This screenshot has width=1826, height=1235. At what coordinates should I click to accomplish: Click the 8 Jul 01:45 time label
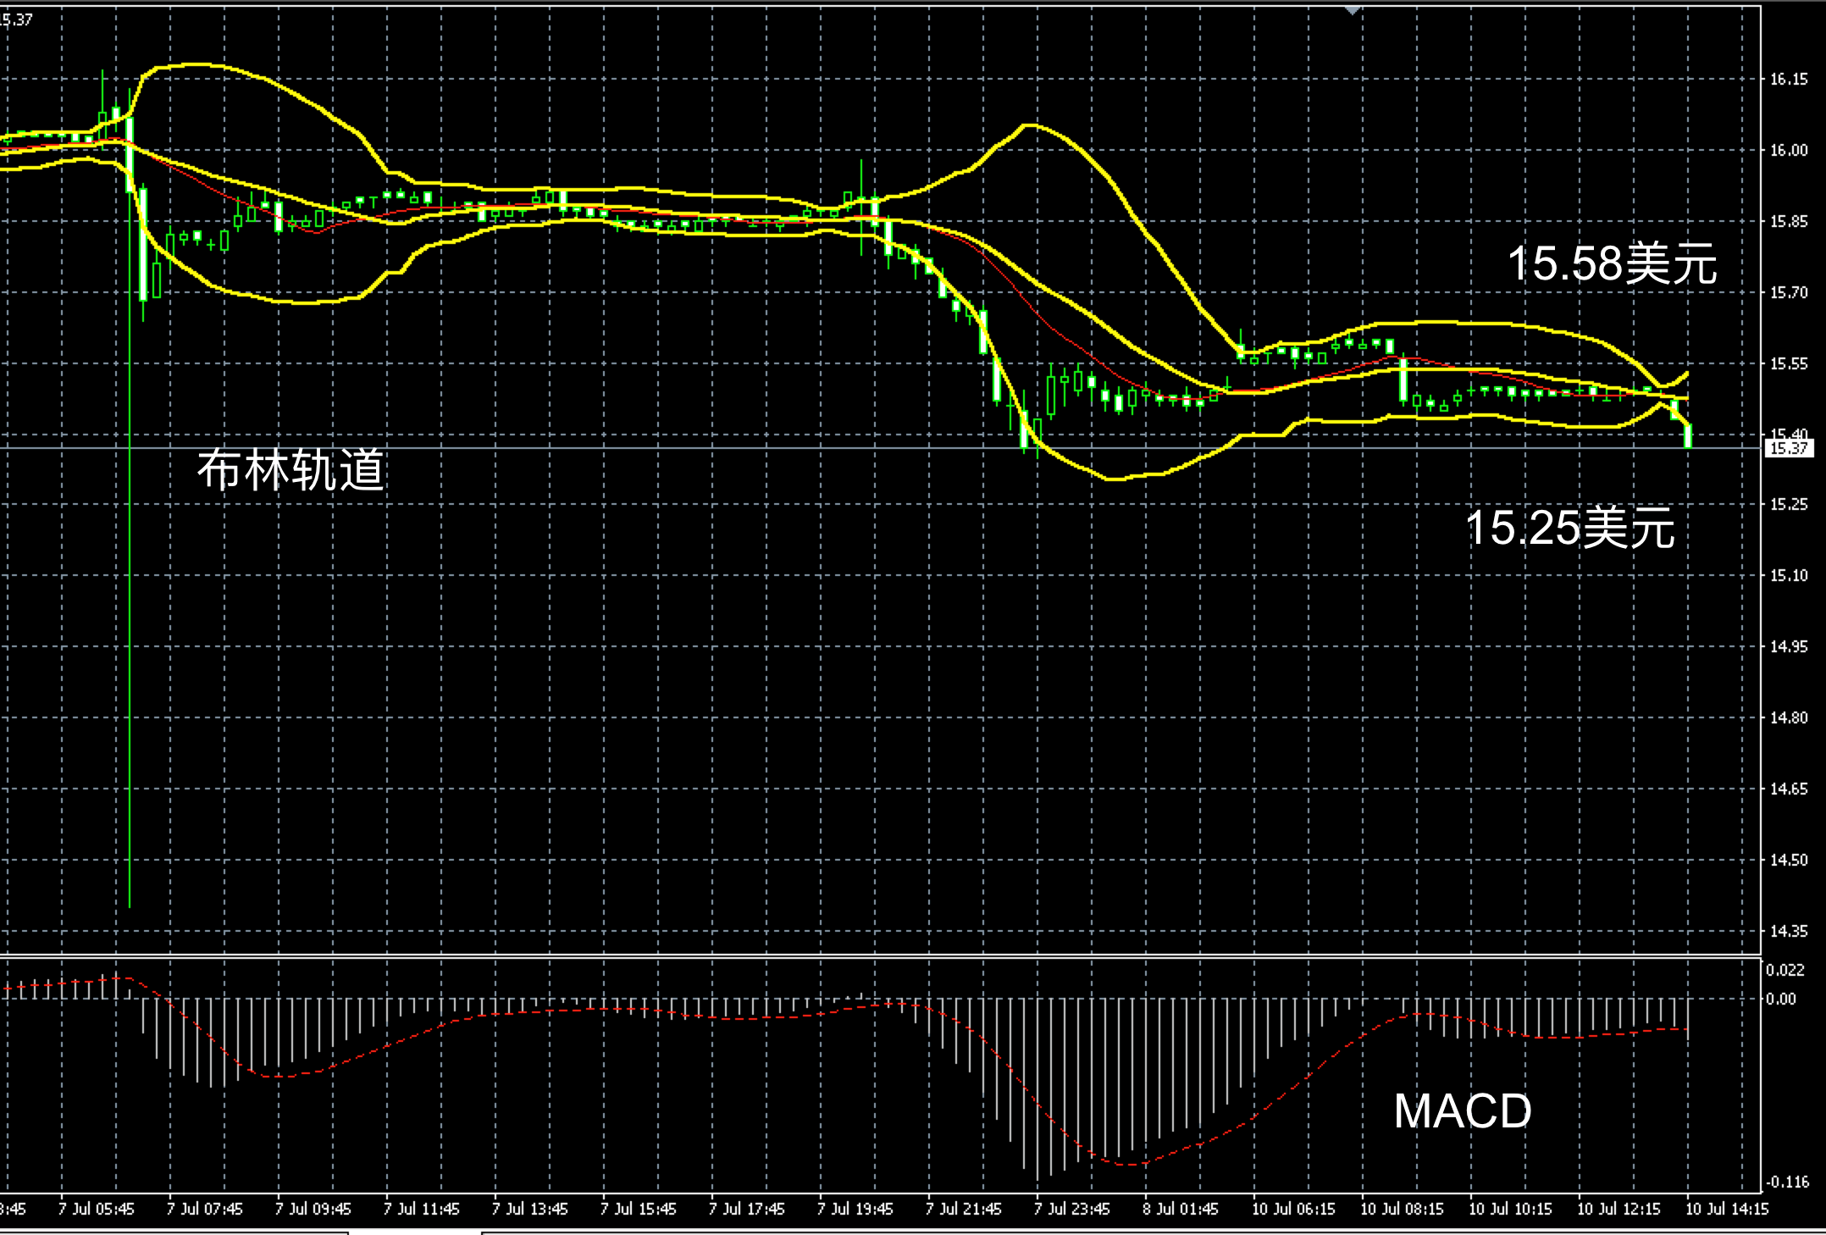(x=1180, y=1209)
